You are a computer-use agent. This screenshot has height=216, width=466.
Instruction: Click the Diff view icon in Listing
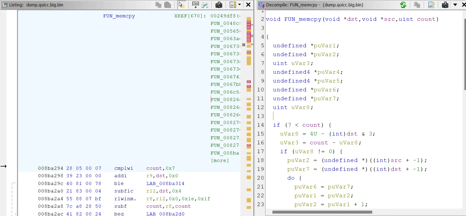tap(205, 5)
